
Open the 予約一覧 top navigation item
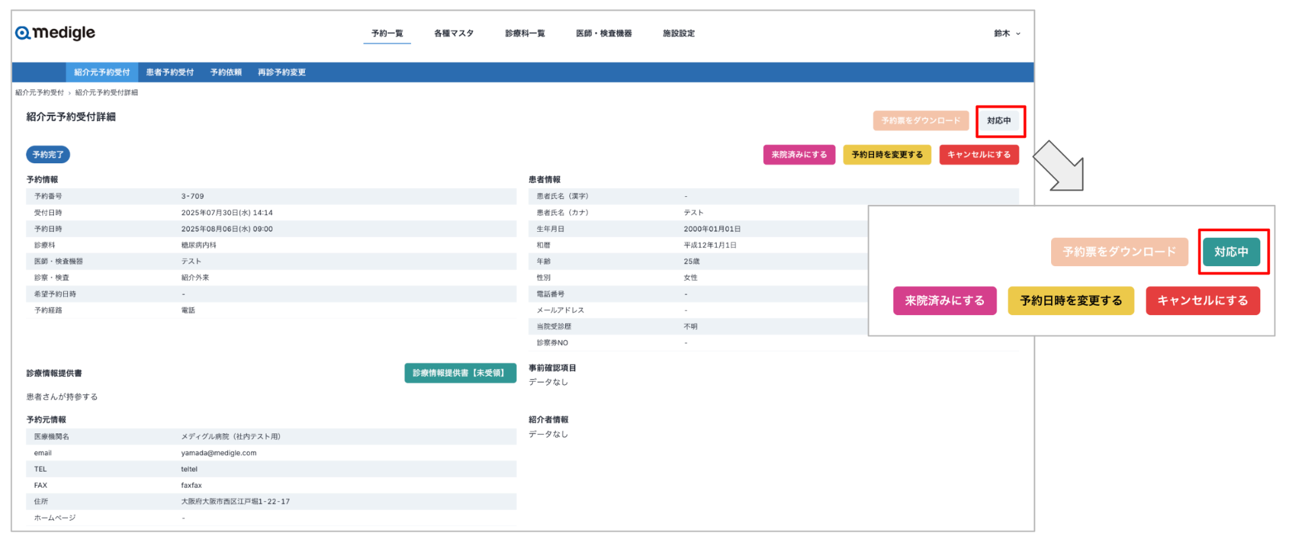pyautogui.click(x=387, y=33)
